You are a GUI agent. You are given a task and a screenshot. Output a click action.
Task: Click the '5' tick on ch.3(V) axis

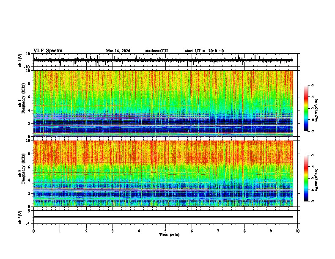(29, 210)
